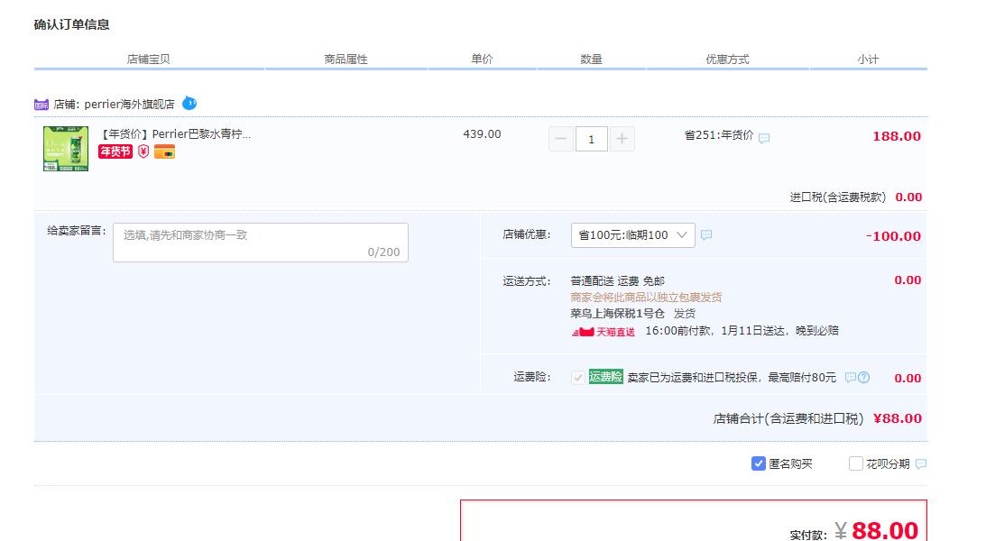Click the 优惠方式 column header
This screenshot has height=541, width=986.
(x=728, y=60)
